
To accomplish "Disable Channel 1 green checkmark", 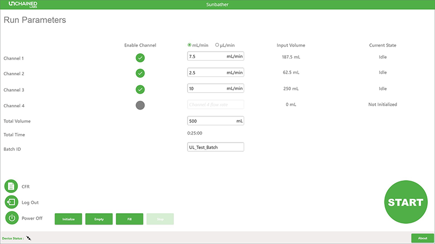I will (140, 58).
